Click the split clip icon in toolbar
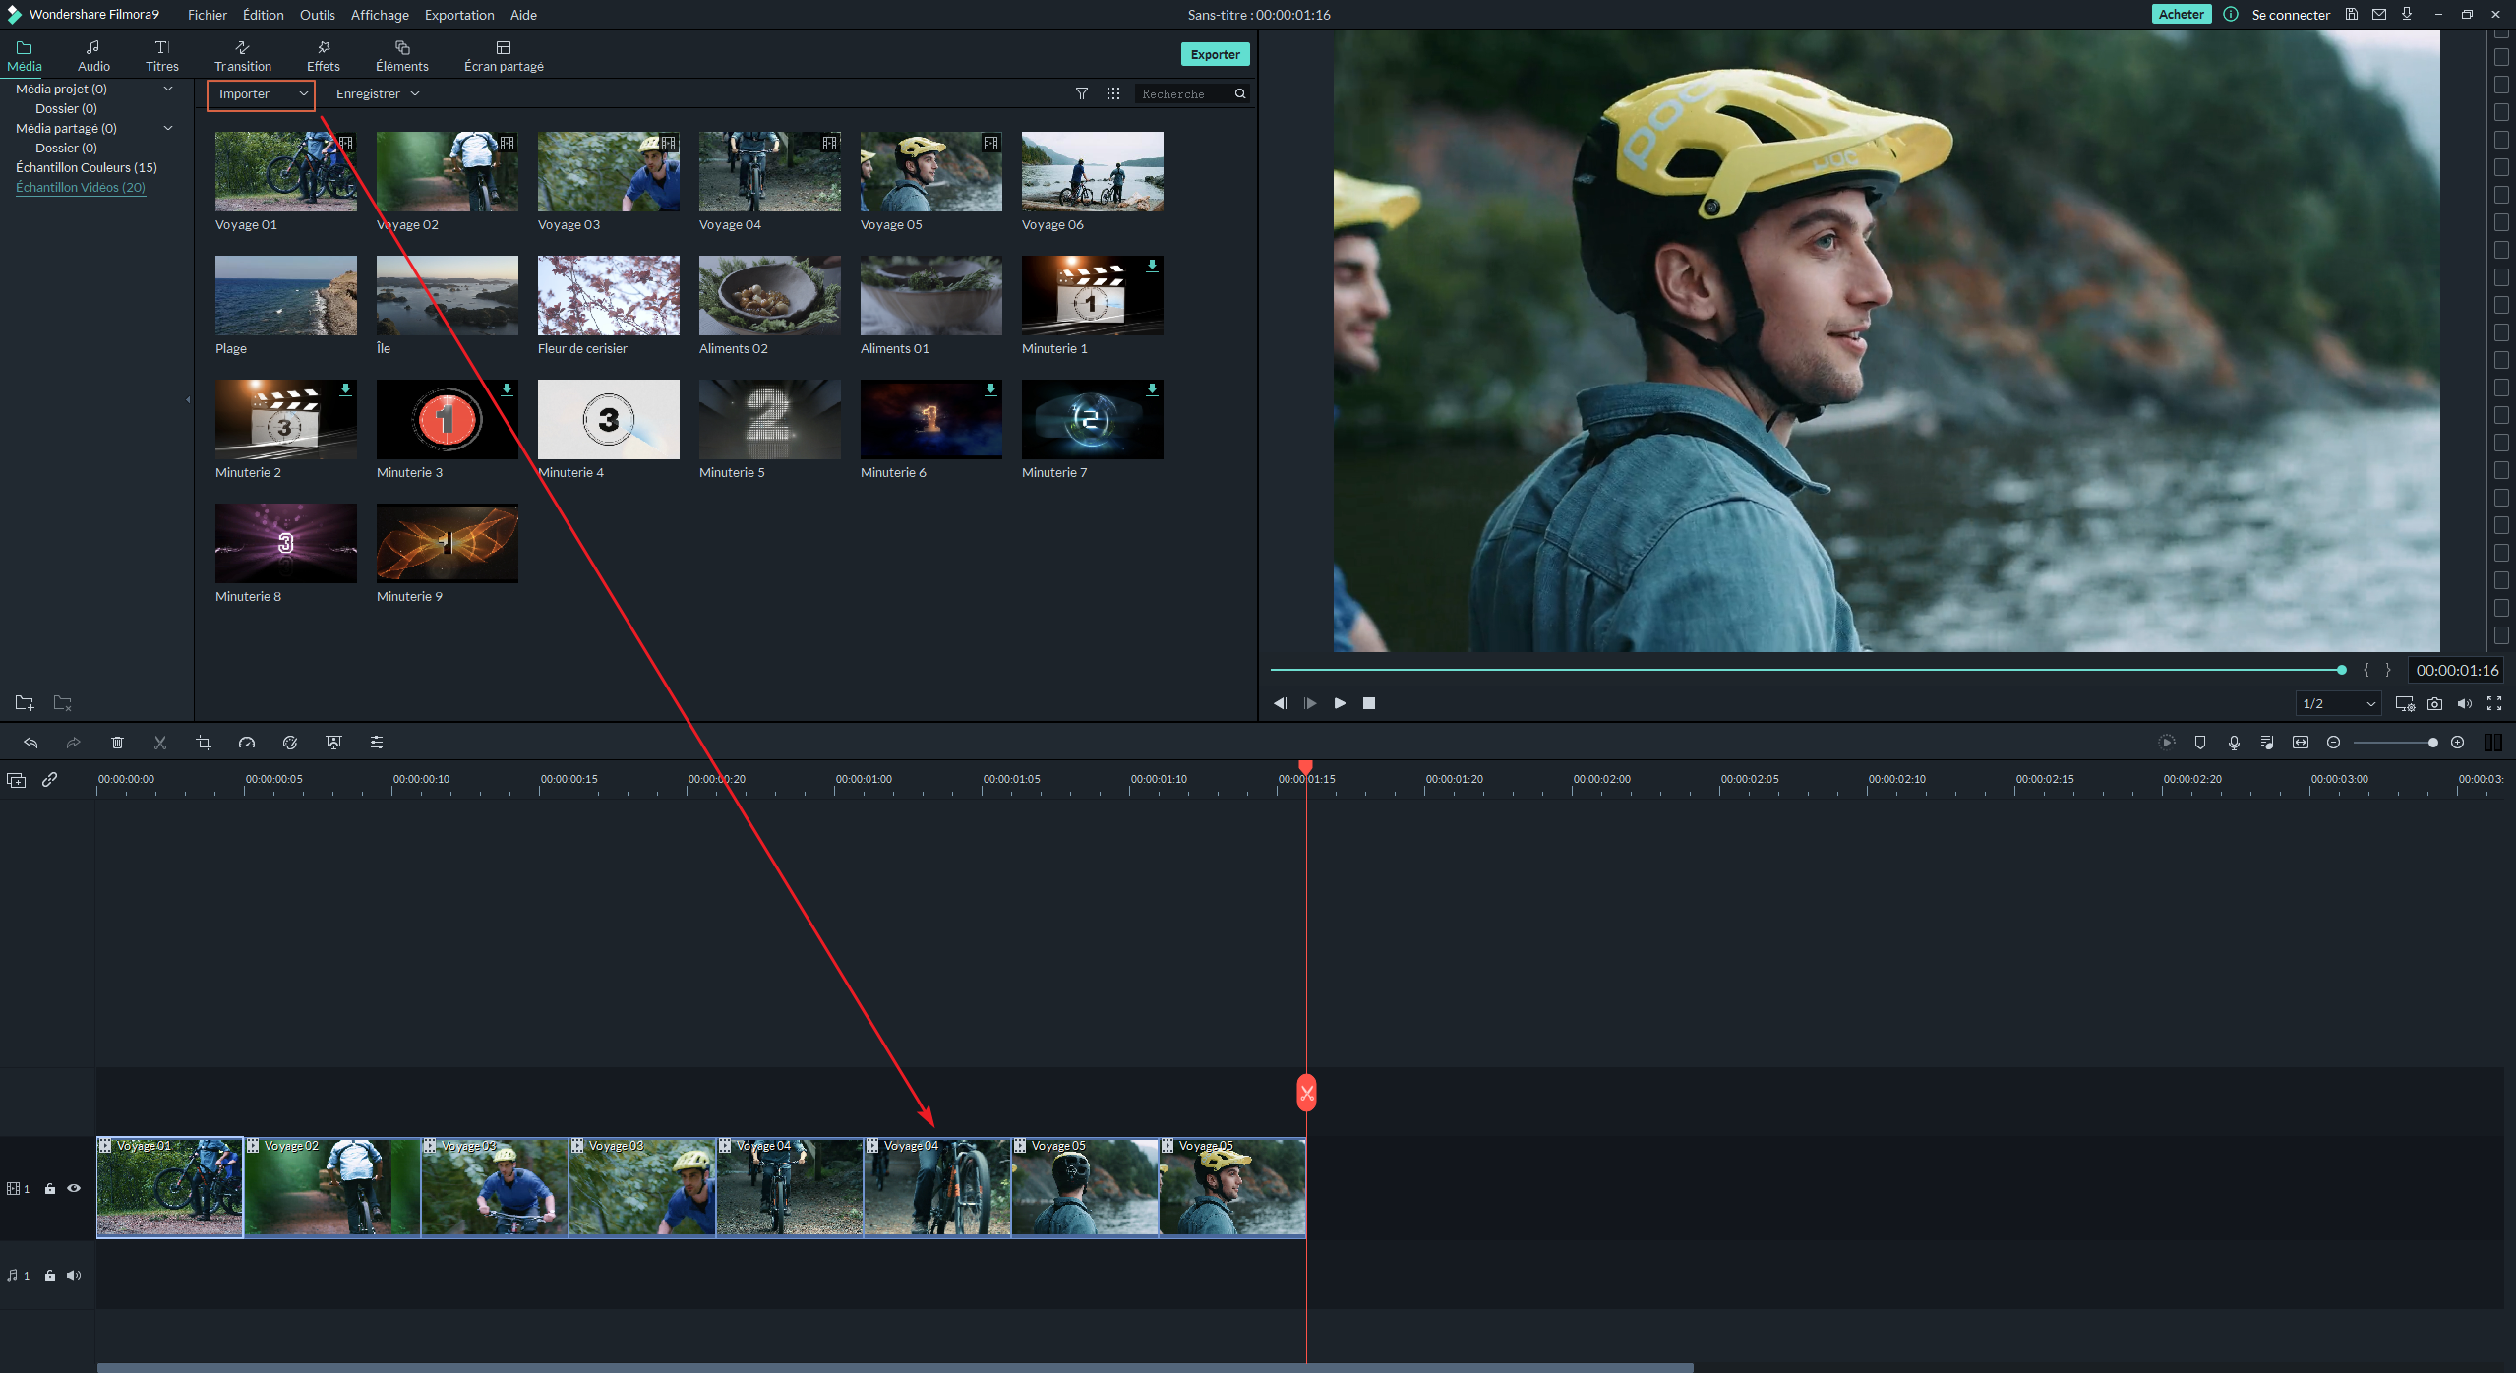The width and height of the screenshot is (2516, 1373). click(159, 743)
